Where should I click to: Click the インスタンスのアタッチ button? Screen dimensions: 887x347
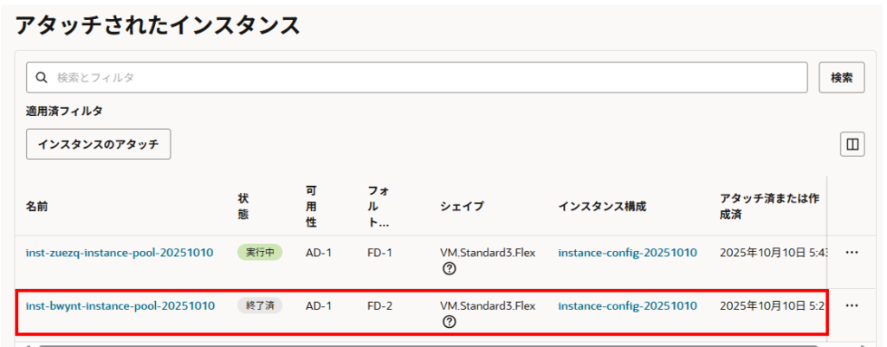click(98, 145)
